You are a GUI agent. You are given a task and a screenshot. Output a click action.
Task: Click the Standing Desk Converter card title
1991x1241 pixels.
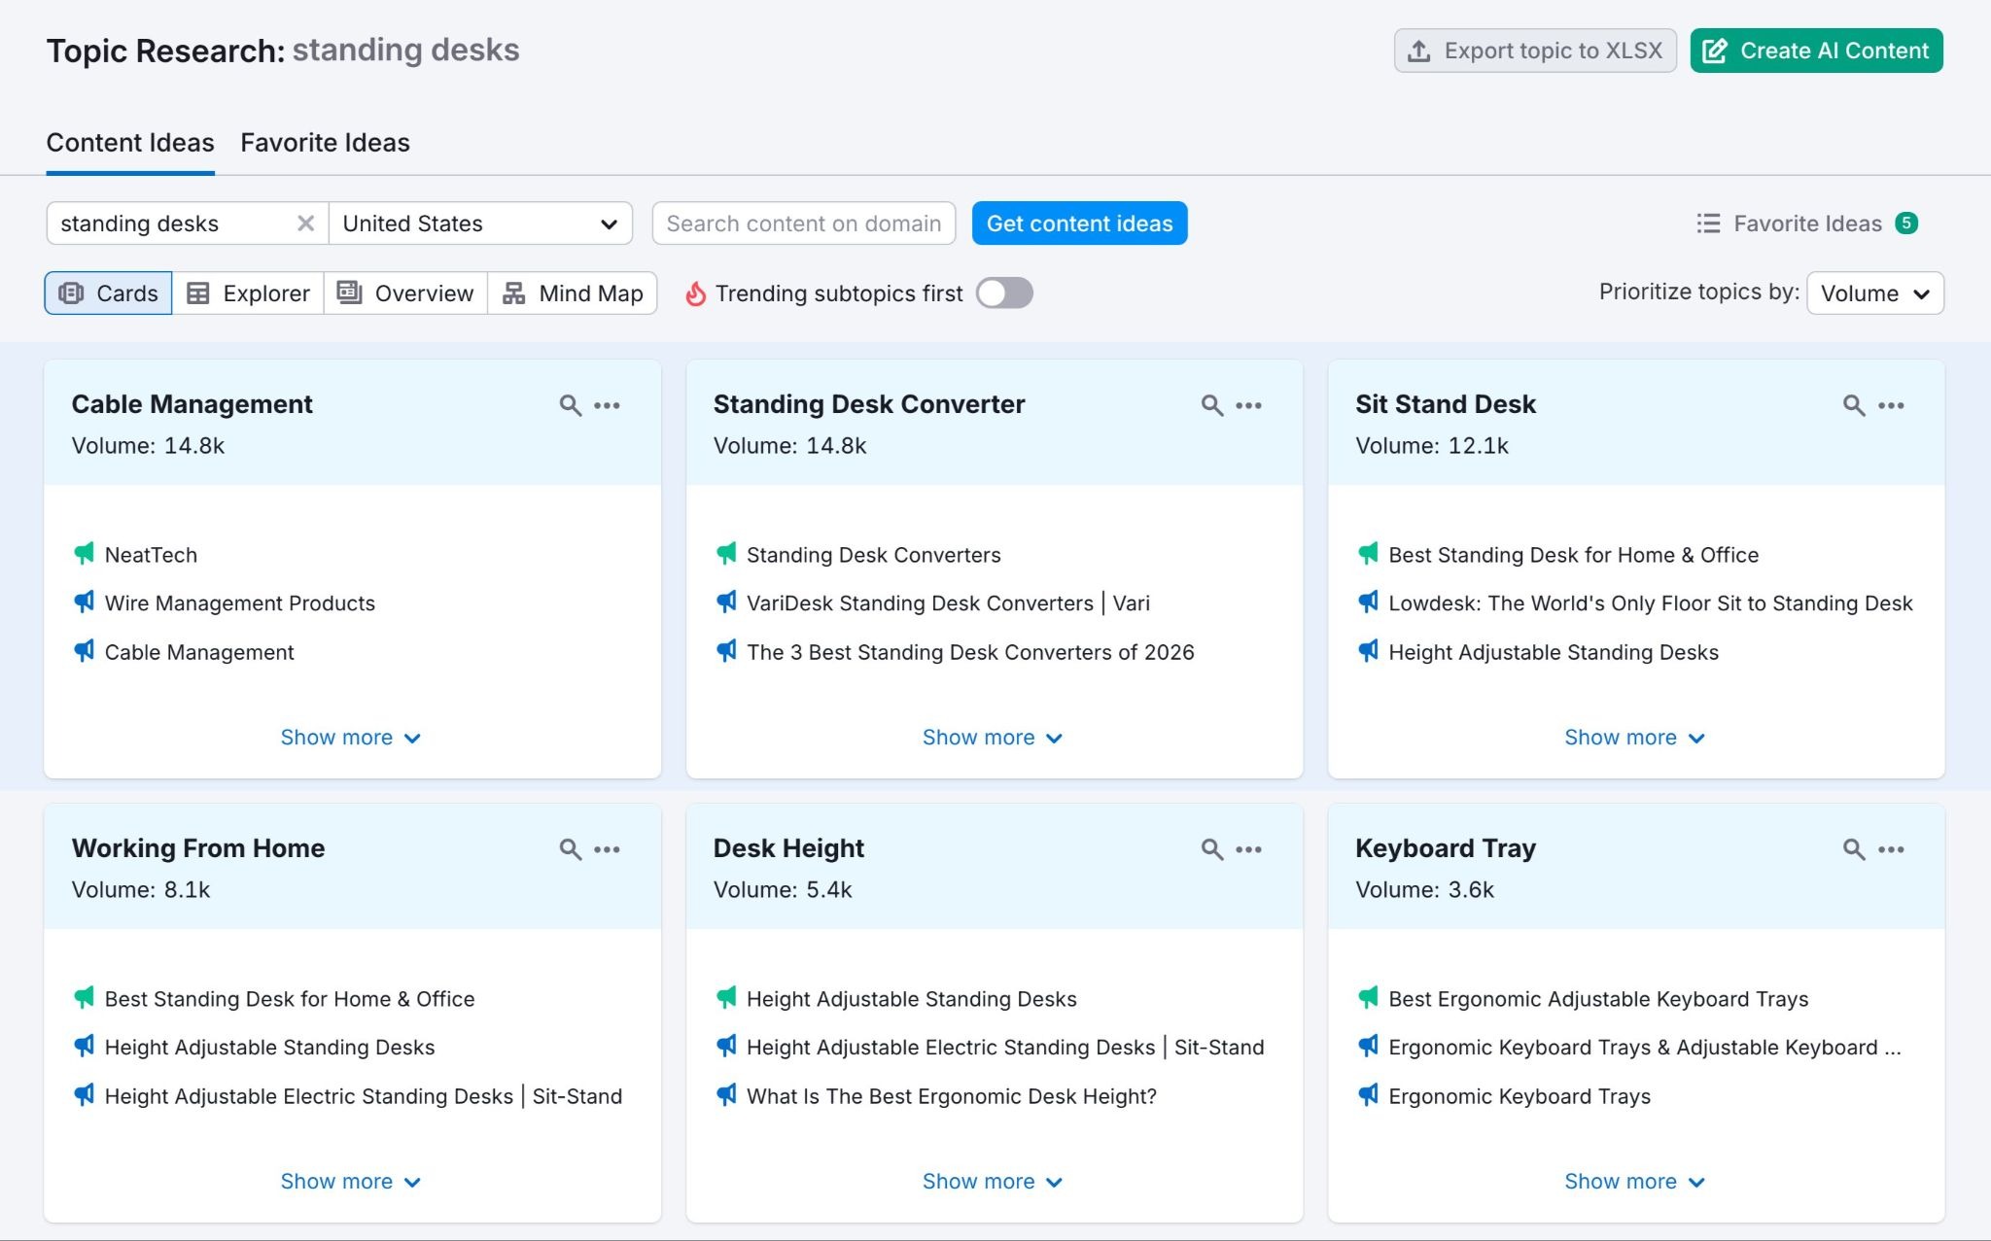tap(869, 404)
